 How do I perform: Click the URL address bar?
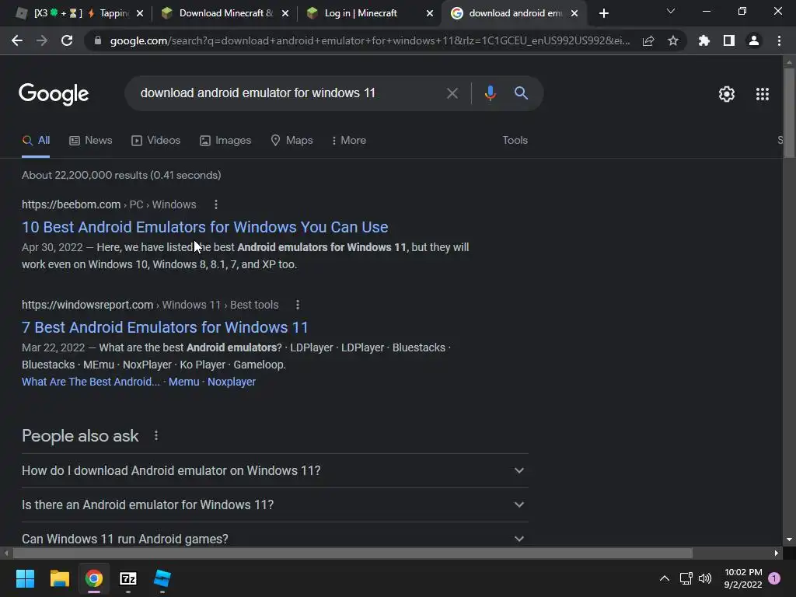coord(369,40)
